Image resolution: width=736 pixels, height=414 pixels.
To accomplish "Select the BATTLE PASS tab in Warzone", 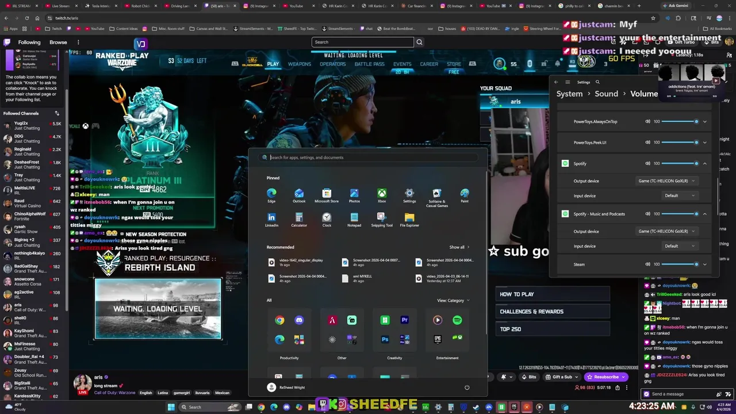I will pyautogui.click(x=369, y=64).
